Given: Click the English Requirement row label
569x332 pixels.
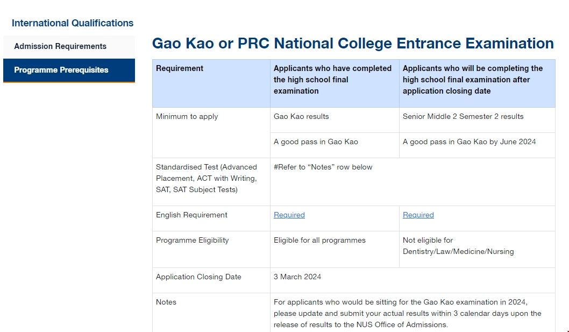Looking at the screenshot, I should tap(191, 215).
